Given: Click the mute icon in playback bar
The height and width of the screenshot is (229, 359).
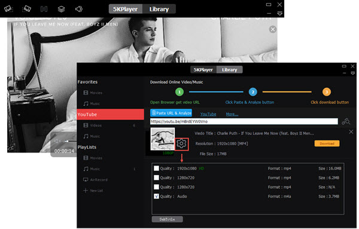Looking at the screenshot, I should pos(57,141).
